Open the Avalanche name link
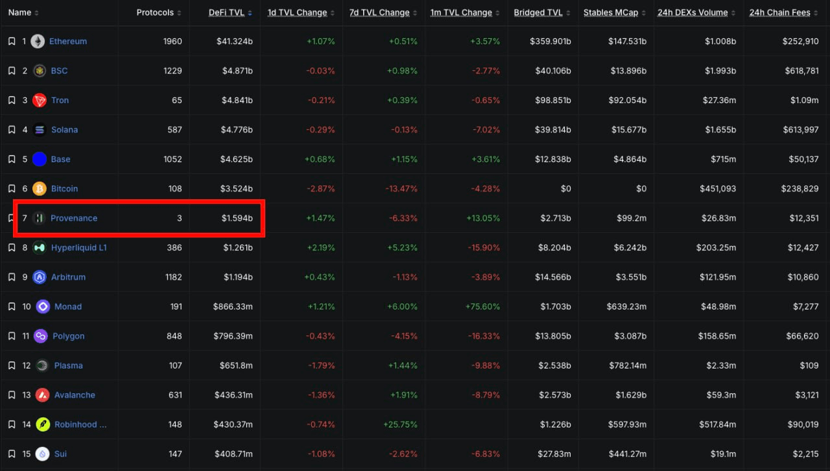Screen dimensions: 830x471 click(75, 395)
